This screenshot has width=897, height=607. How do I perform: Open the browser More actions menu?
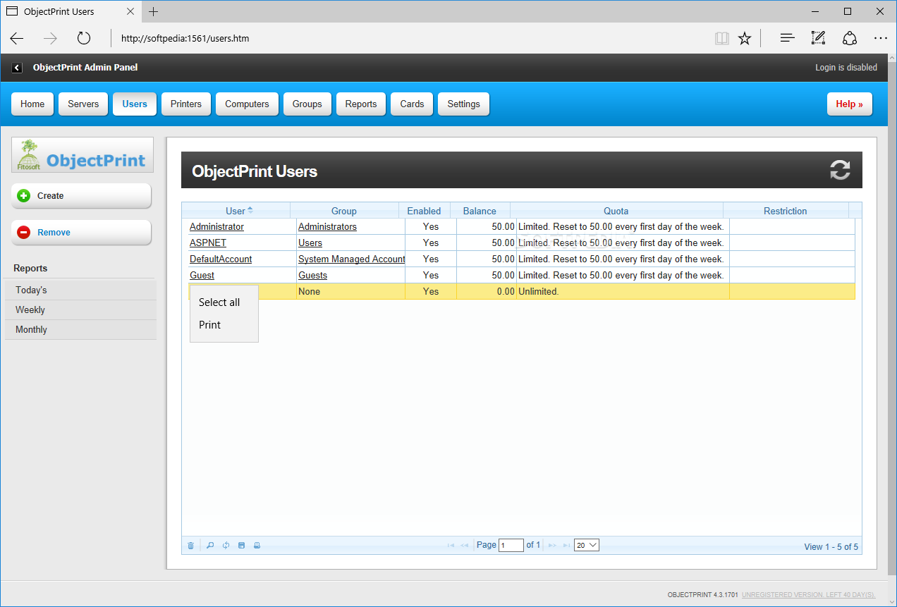coord(880,38)
